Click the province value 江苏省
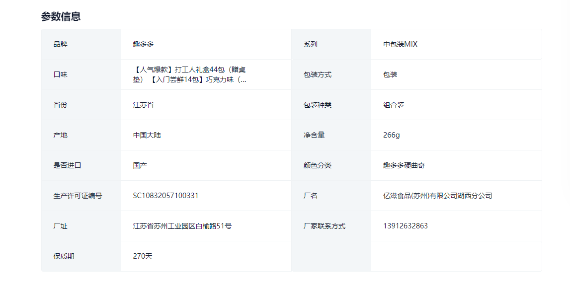 pyautogui.click(x=143, y=105)
